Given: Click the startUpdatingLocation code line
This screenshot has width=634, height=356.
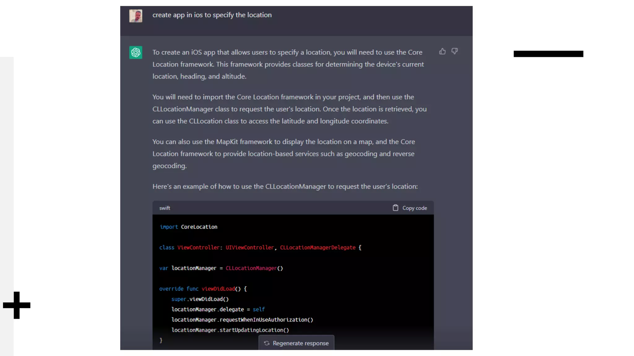Looking at the screenshot, I should (x=230, y=330).
